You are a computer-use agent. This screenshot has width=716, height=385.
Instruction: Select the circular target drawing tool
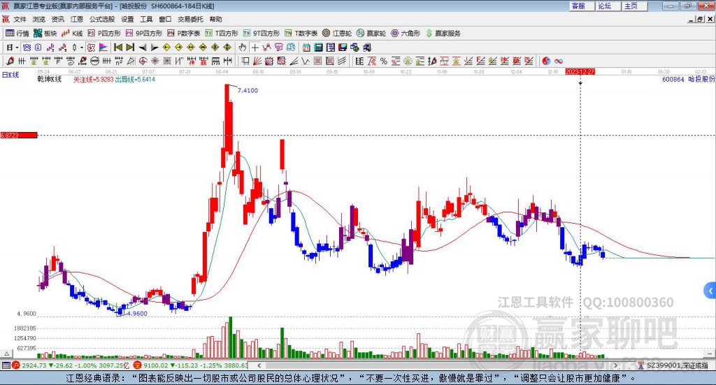tap(143, 61)
